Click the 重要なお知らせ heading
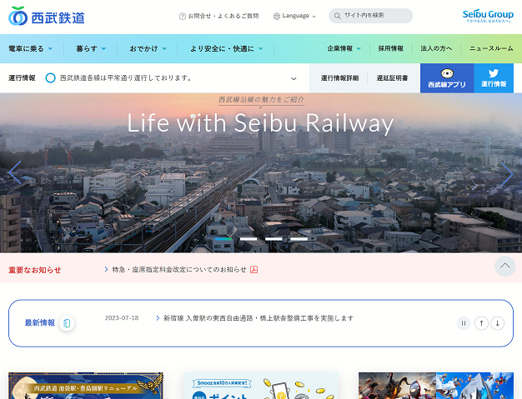The height and width of the screenshot is (399, 522). tap(35, 270)
